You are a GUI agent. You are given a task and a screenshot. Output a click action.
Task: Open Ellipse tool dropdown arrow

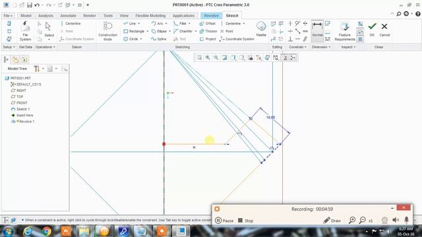tap(169, 32)
